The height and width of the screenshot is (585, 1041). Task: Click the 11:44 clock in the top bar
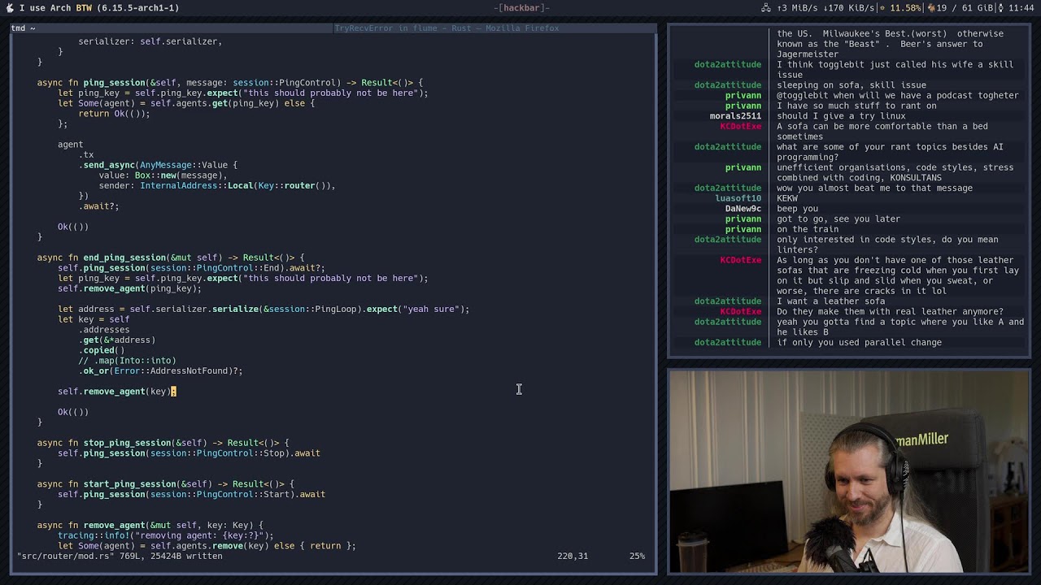(1021, 8)
